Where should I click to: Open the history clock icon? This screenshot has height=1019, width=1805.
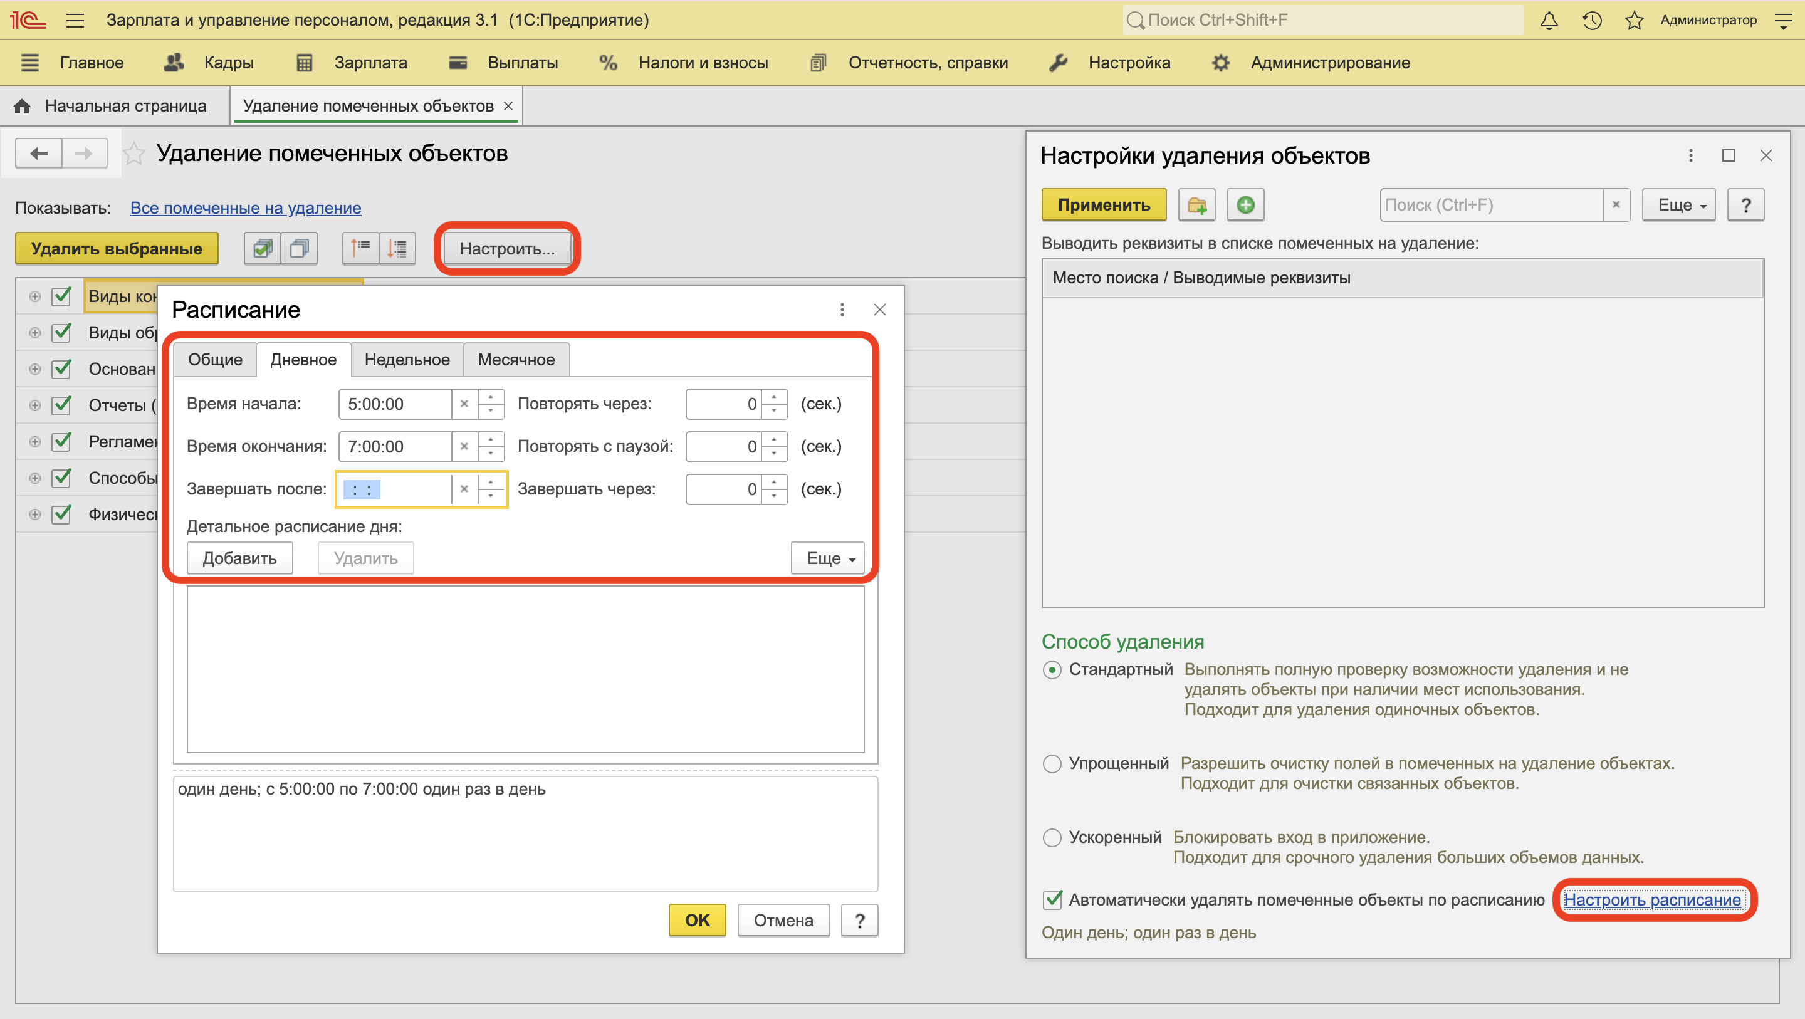point(1591,20)
